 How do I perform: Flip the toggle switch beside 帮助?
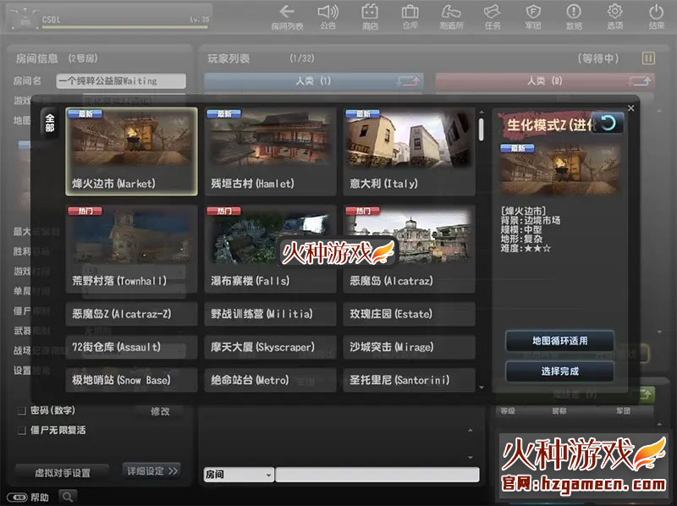click(x=16, y=496)
